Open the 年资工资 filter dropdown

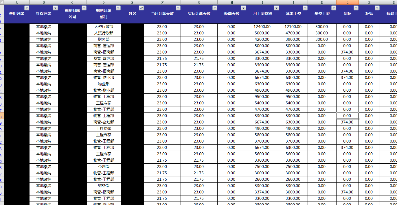[334, 8]
